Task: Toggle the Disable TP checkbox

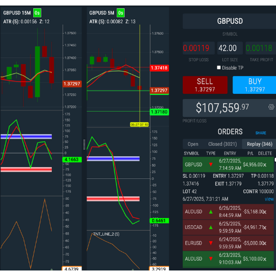Action: coord(219,67)
